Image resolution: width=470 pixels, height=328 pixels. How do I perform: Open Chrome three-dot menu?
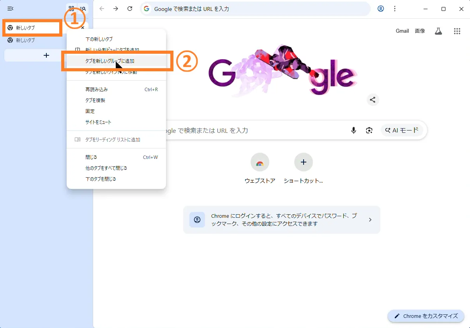tap(395, 9)
